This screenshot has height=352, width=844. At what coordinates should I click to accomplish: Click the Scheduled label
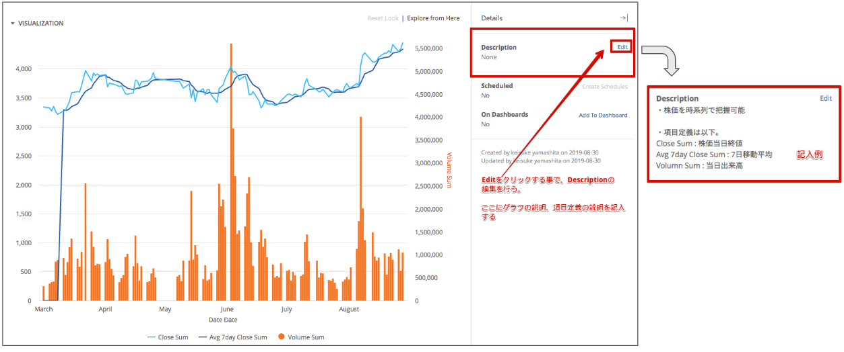coord(497,86)
